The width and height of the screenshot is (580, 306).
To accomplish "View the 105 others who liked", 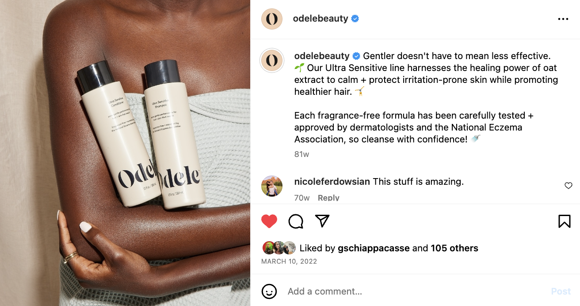I will point(454,248).
